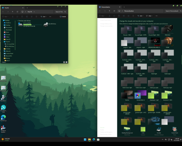The height and width of the screenshot is (146, 182).
Task: Switch to large icons view in status bar
Action: tap(67, 62)
